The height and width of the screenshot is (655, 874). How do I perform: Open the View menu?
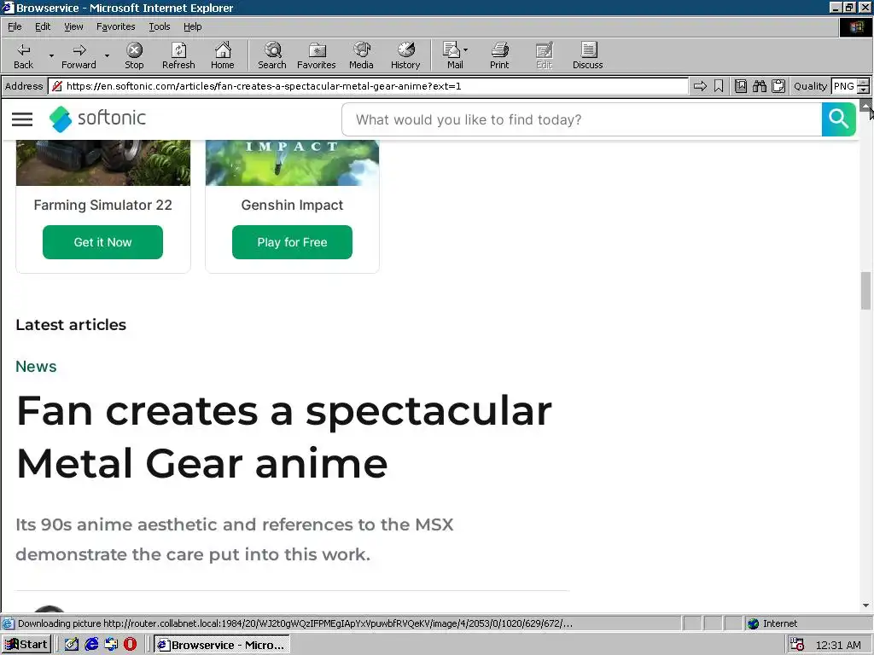[73, 26]
